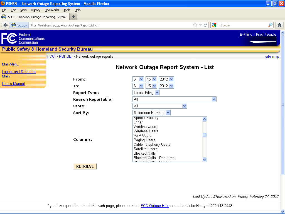
Task: Follow the FCC Outage Help link
Action: click(x=155, y=206)
